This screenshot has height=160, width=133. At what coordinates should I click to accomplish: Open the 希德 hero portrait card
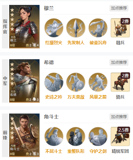(24, 81)
